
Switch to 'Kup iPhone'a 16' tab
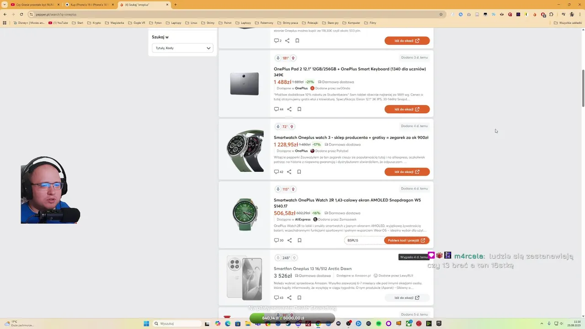coord(89,5)
